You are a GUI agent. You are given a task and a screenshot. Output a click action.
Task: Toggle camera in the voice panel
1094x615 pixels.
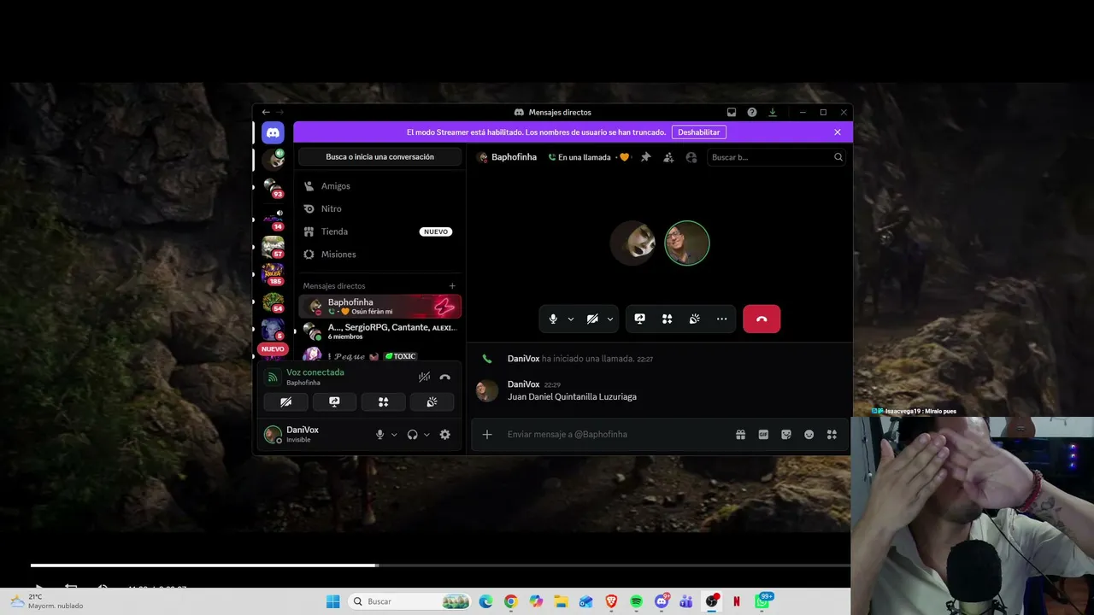[286, 401]
